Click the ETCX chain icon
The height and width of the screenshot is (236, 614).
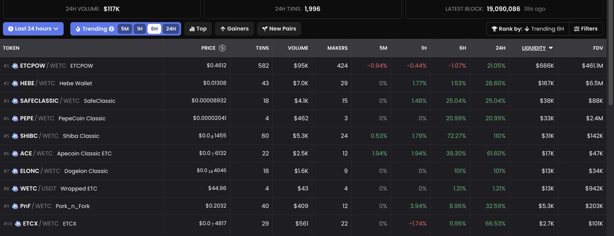[18, 224]
